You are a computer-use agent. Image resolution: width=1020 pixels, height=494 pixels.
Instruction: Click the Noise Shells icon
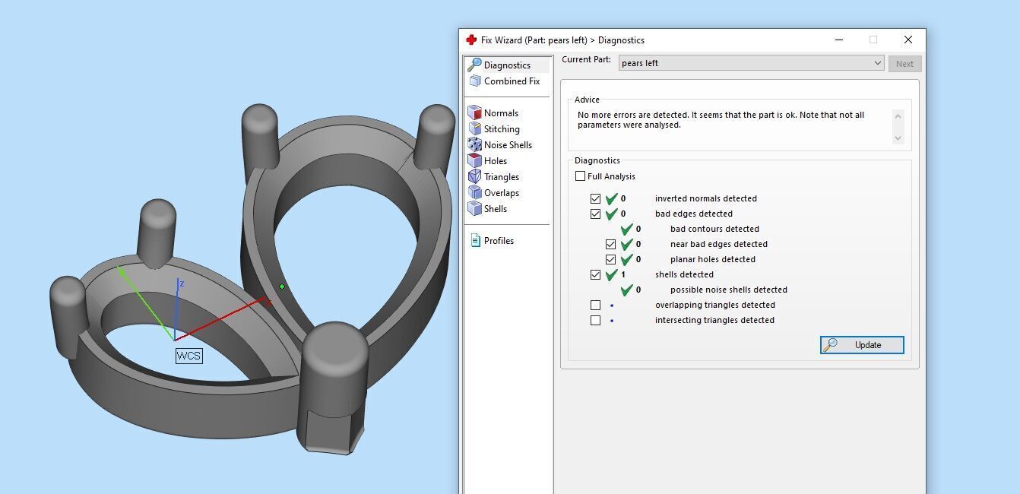click(475, 144)
